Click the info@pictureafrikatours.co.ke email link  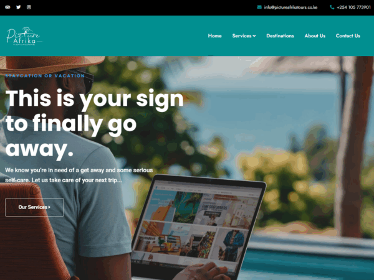click(x=290, y=7)
